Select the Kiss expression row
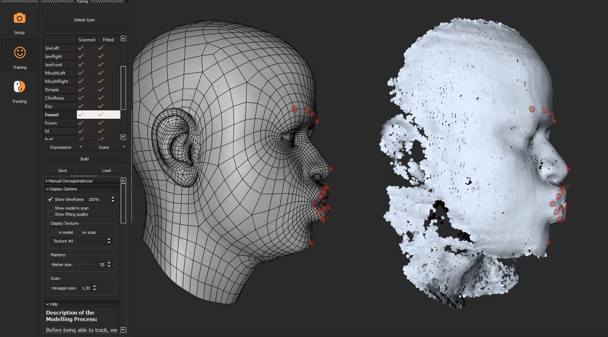Screen dimensions: 608x337 click(82, 106)
